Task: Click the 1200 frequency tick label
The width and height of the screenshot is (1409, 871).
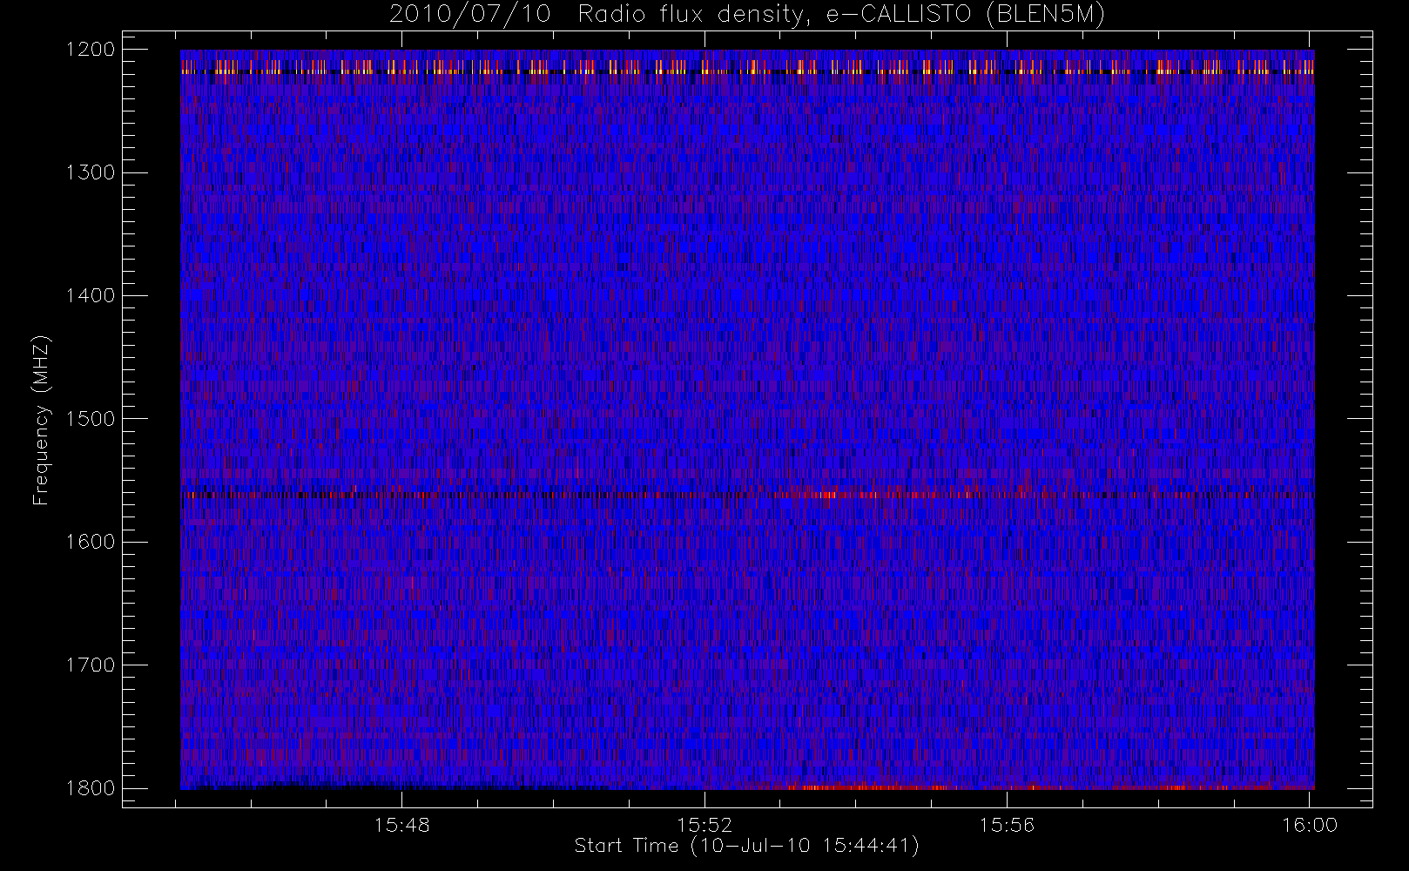Action: pyautogui.click(x=91, y=50)
